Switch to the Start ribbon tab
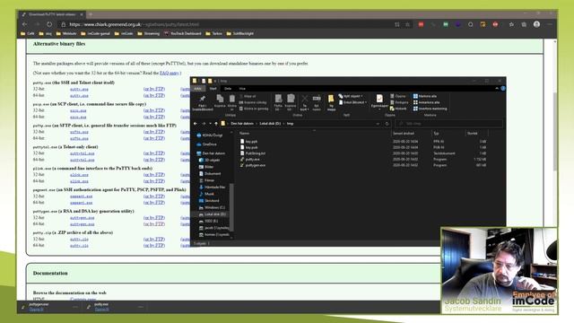Viewport: 574px width, 323px height. pyautogui.click(x=213, y=89)
